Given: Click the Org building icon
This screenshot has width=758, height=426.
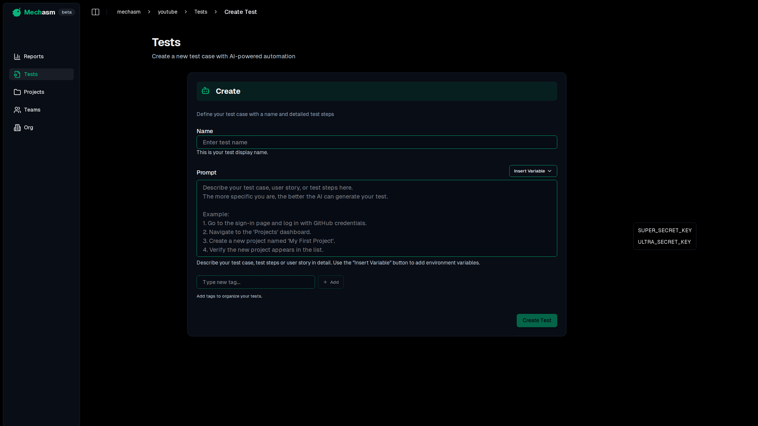Looking at the screenshot, I should coord(17,128).
